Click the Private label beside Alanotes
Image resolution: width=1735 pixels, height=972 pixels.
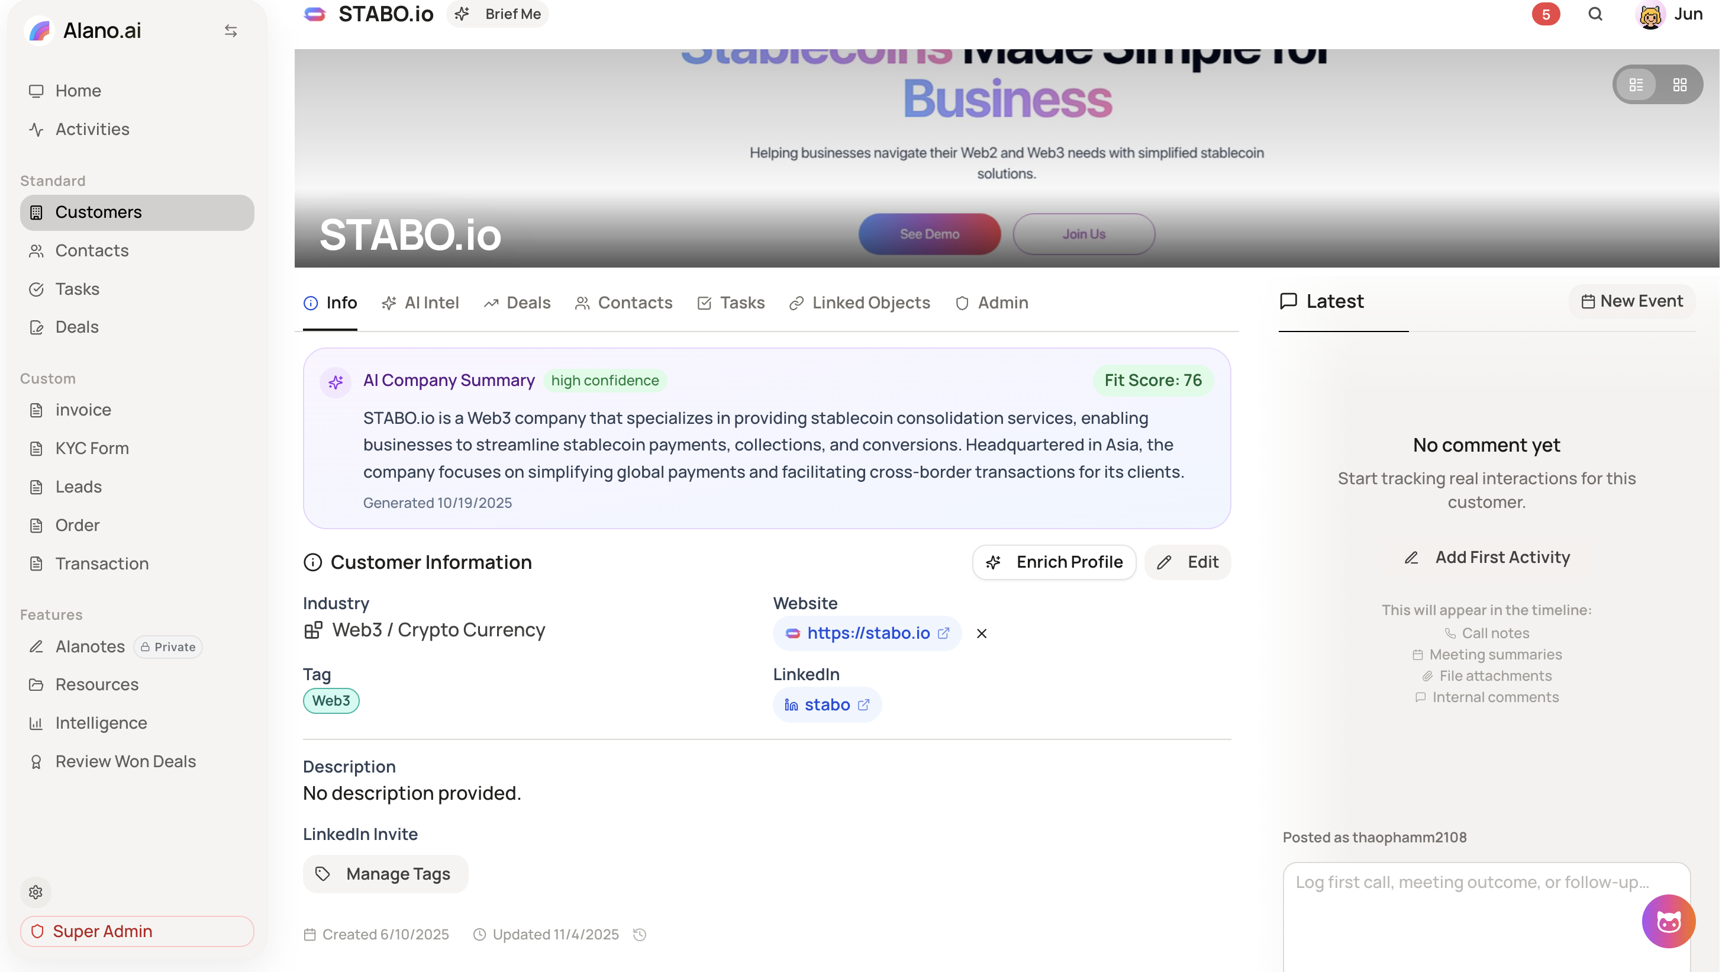point(169,646)
